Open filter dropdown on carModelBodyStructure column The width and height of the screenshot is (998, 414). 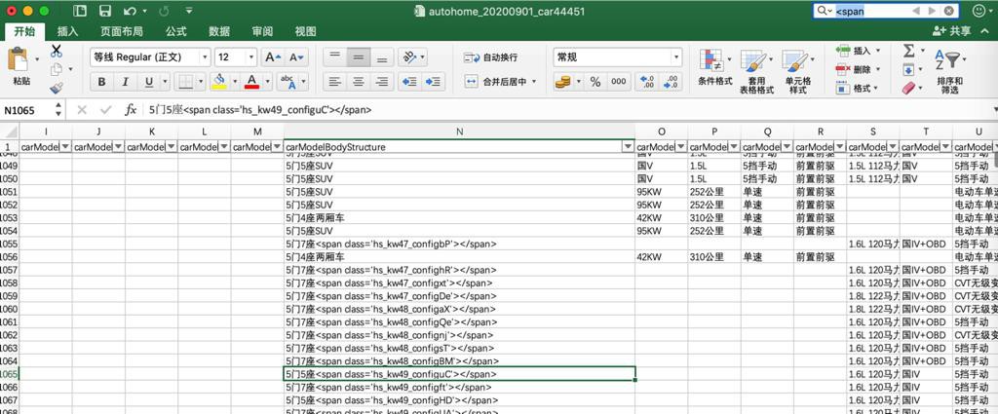point(629,147)
